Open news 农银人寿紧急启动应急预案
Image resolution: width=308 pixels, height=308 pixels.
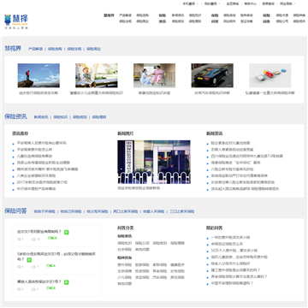[x=232, y=150]
